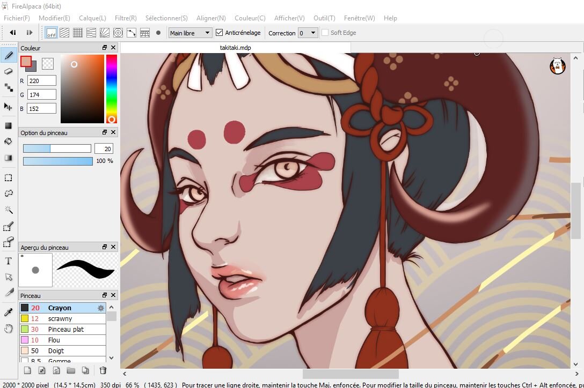Select the Doigt brush
584x388 pixels.
63,351
